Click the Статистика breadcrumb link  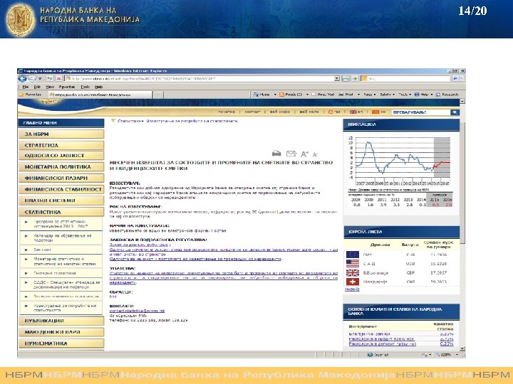129,121
